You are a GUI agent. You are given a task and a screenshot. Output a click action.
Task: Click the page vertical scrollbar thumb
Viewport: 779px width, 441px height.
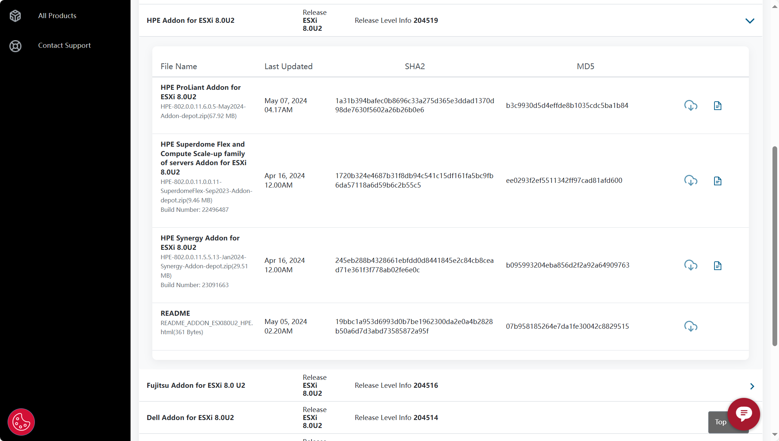(775, 246)
